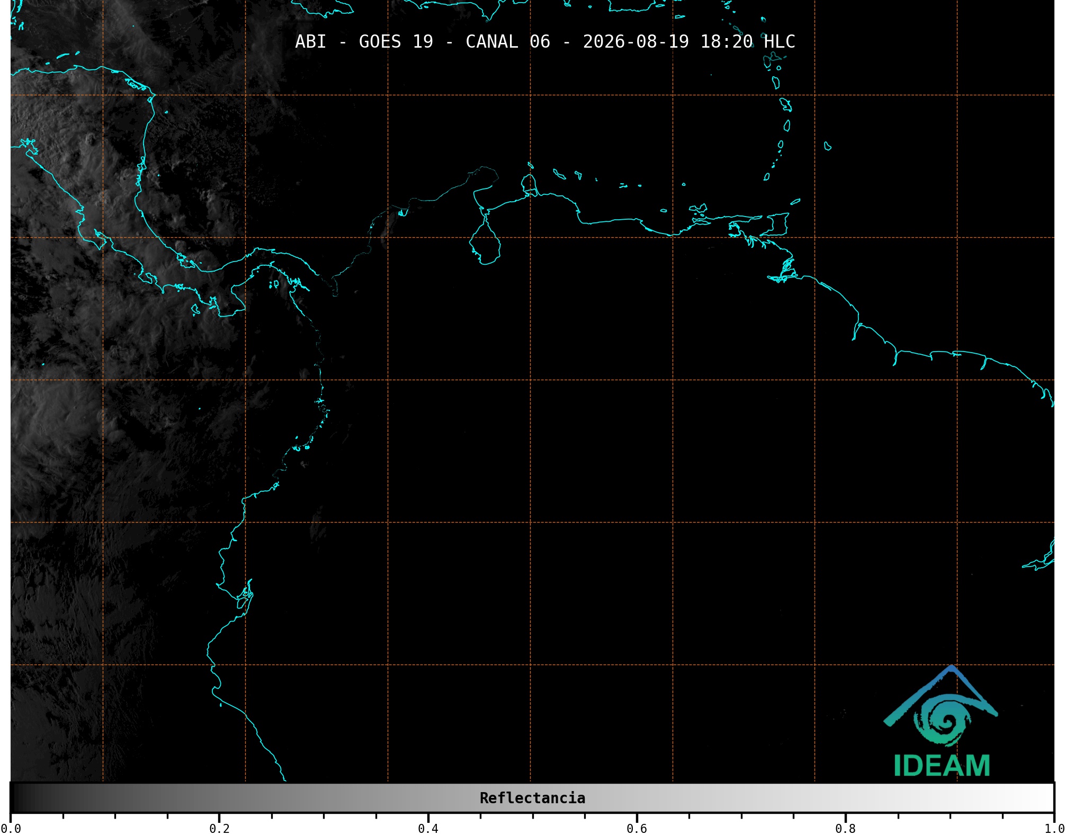Click the "0.2" colorbar tick label
The height and width of the screenshot is (835, 1065).
point(219,829)
